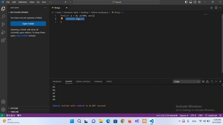
Task: Toggle output scroll lock
Action: coord(207,82)
